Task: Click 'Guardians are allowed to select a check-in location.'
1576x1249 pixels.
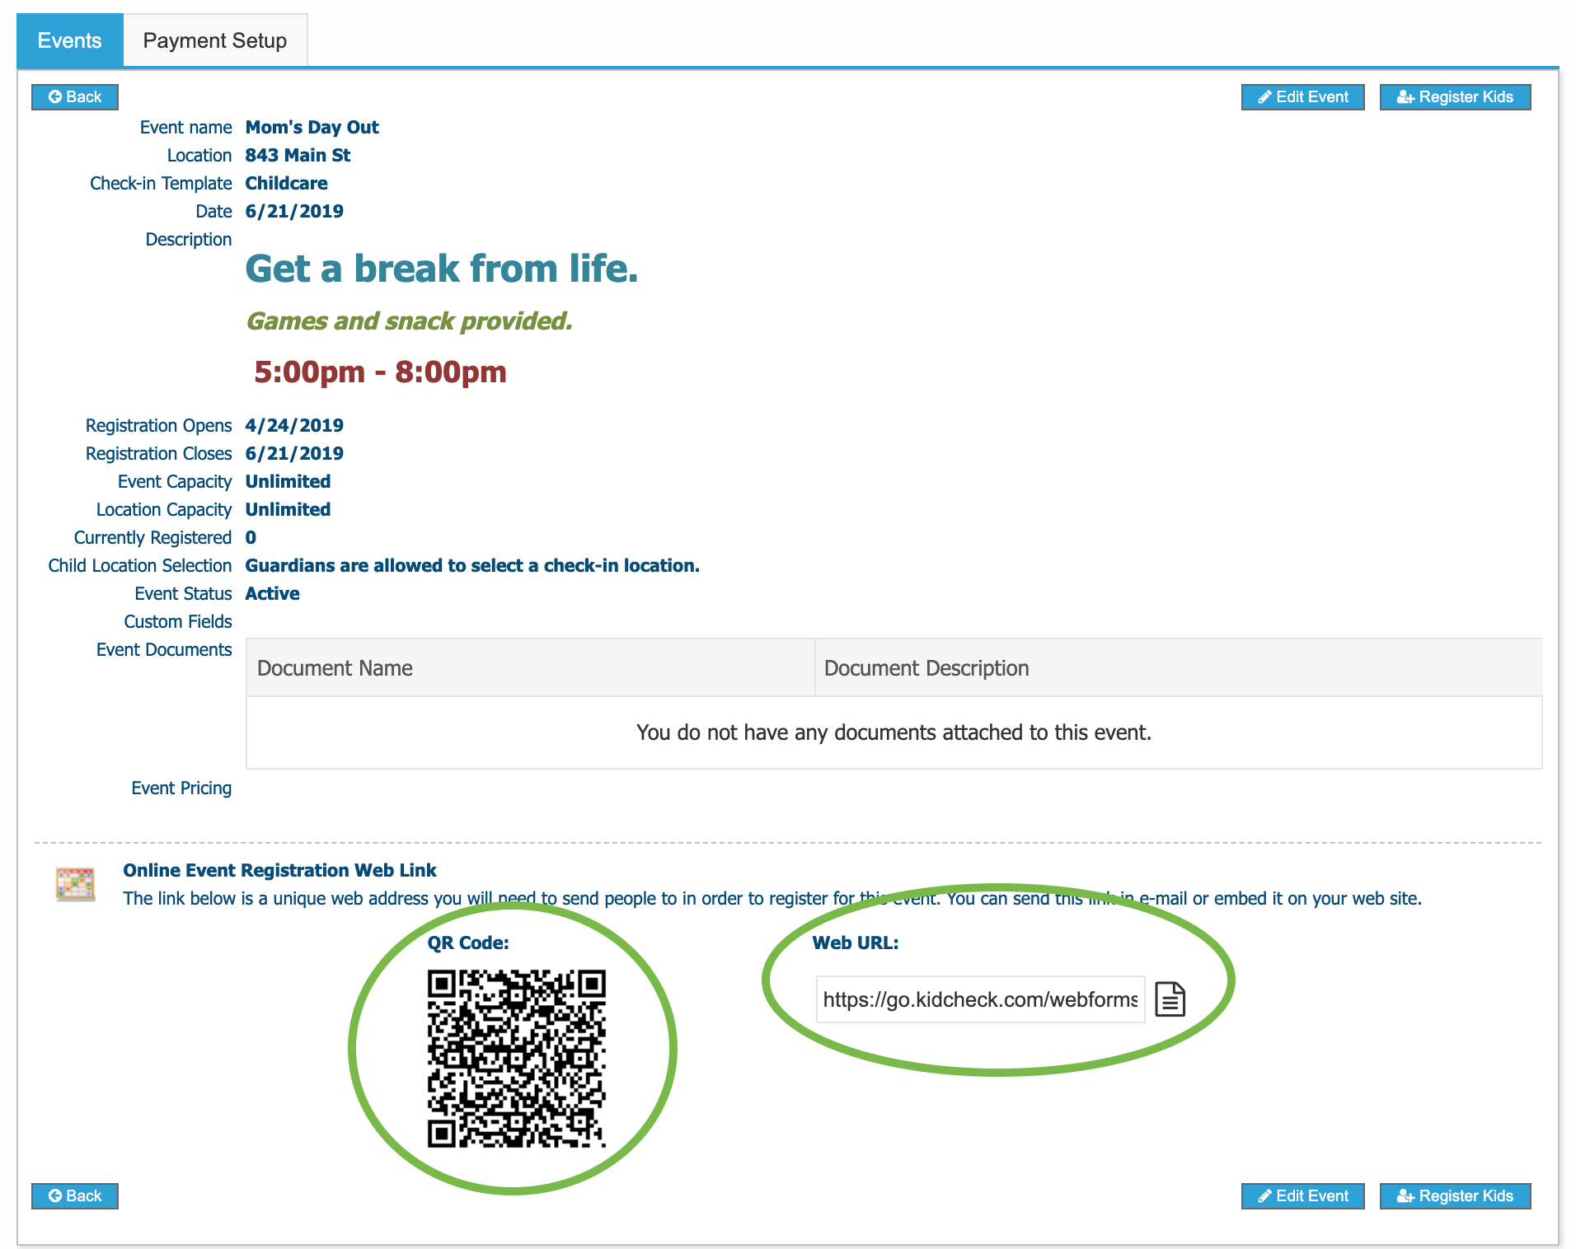Action: [x=472, y=566]
